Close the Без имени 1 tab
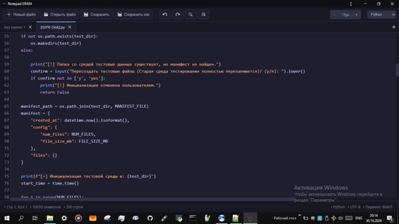The height and width of the screenshot is (224, 399). [x=30, y=27]
